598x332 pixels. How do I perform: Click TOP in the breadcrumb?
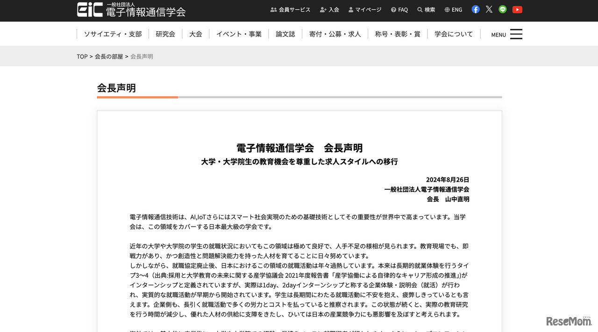(x=82, y=57)
